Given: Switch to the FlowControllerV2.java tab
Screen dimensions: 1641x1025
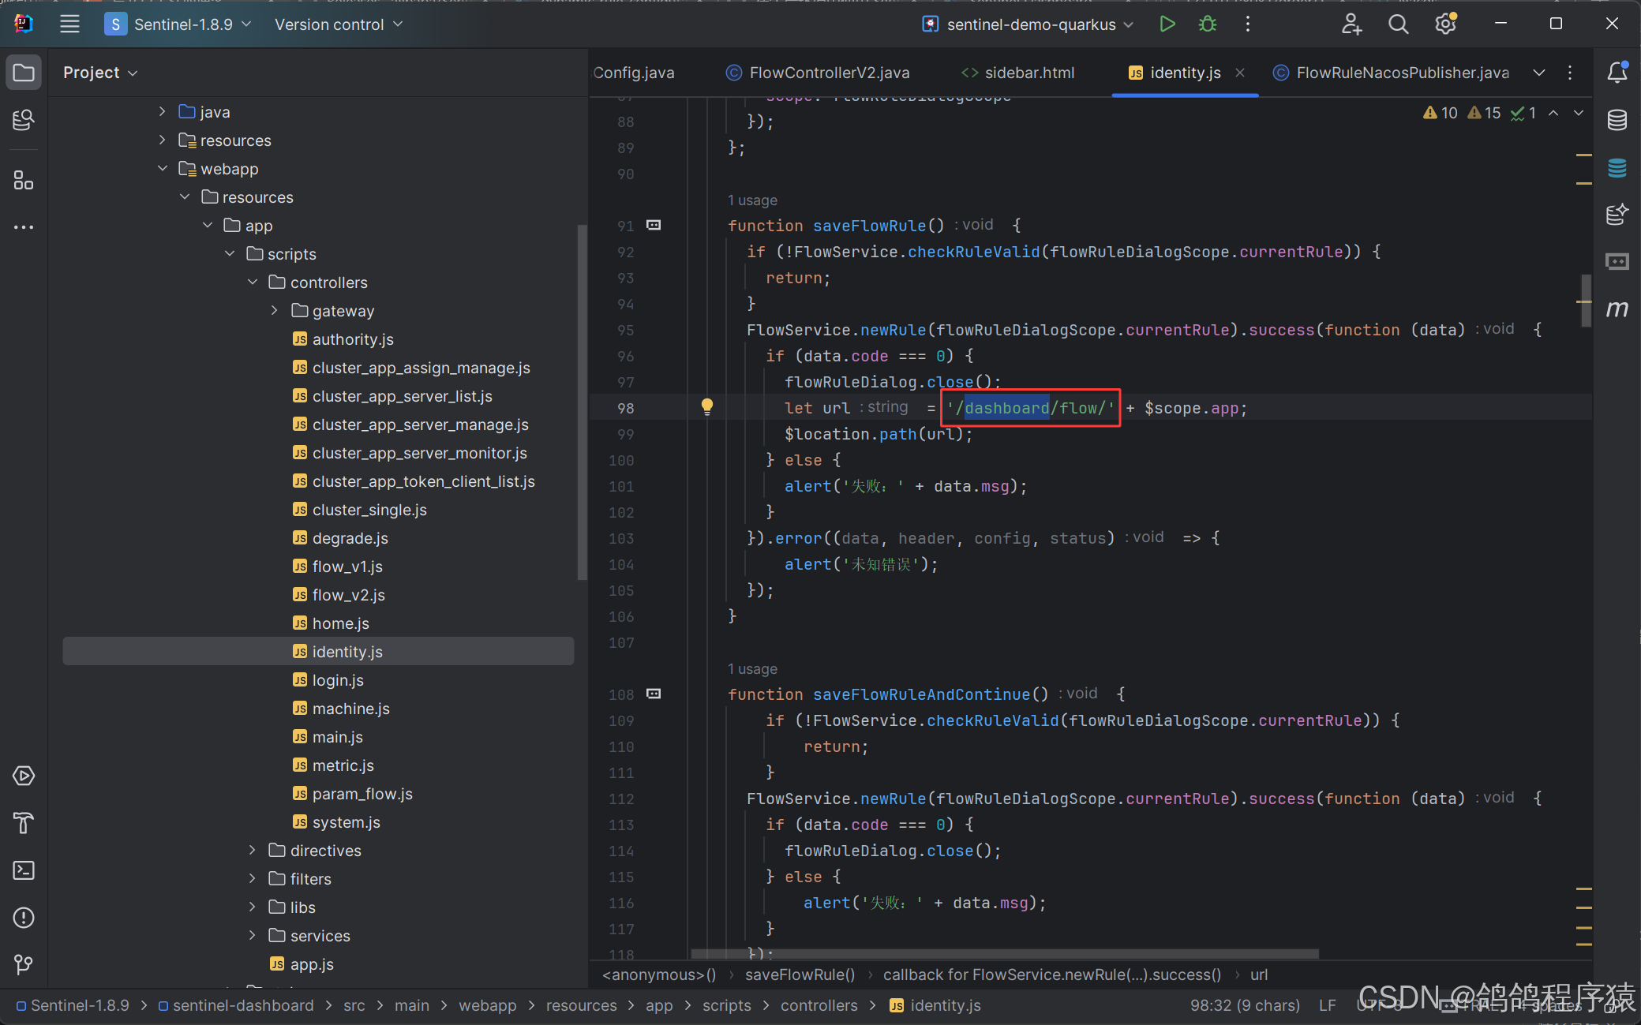Looking at the screenshot, I should [828, 73].
